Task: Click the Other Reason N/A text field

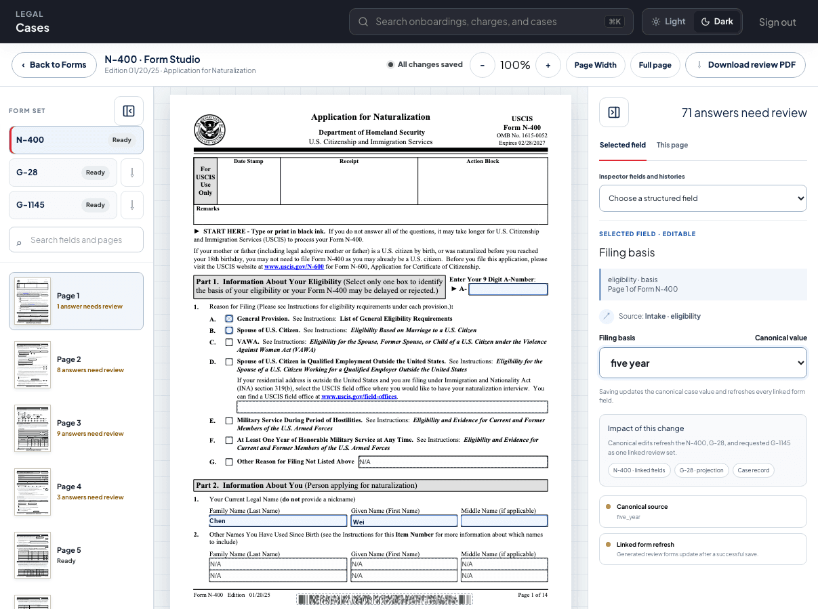Action: tap(453, 462)
